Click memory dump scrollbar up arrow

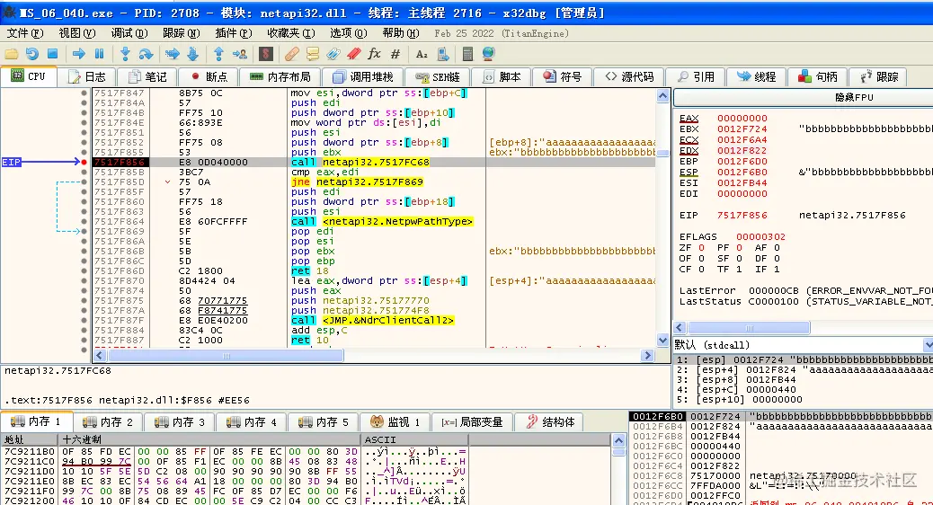(618, 441)
